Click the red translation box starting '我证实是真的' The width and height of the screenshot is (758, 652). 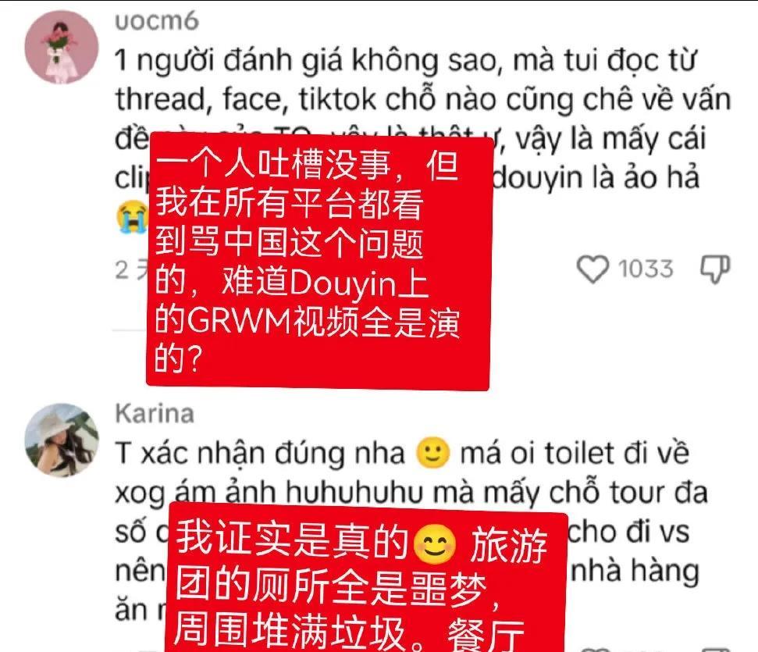point(366,577)
